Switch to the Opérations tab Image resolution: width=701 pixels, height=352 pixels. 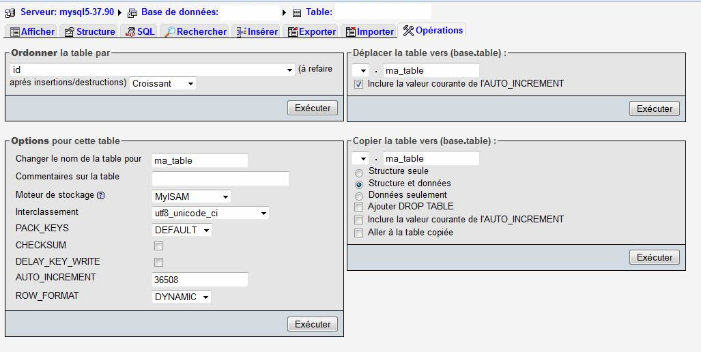(432, 31)
